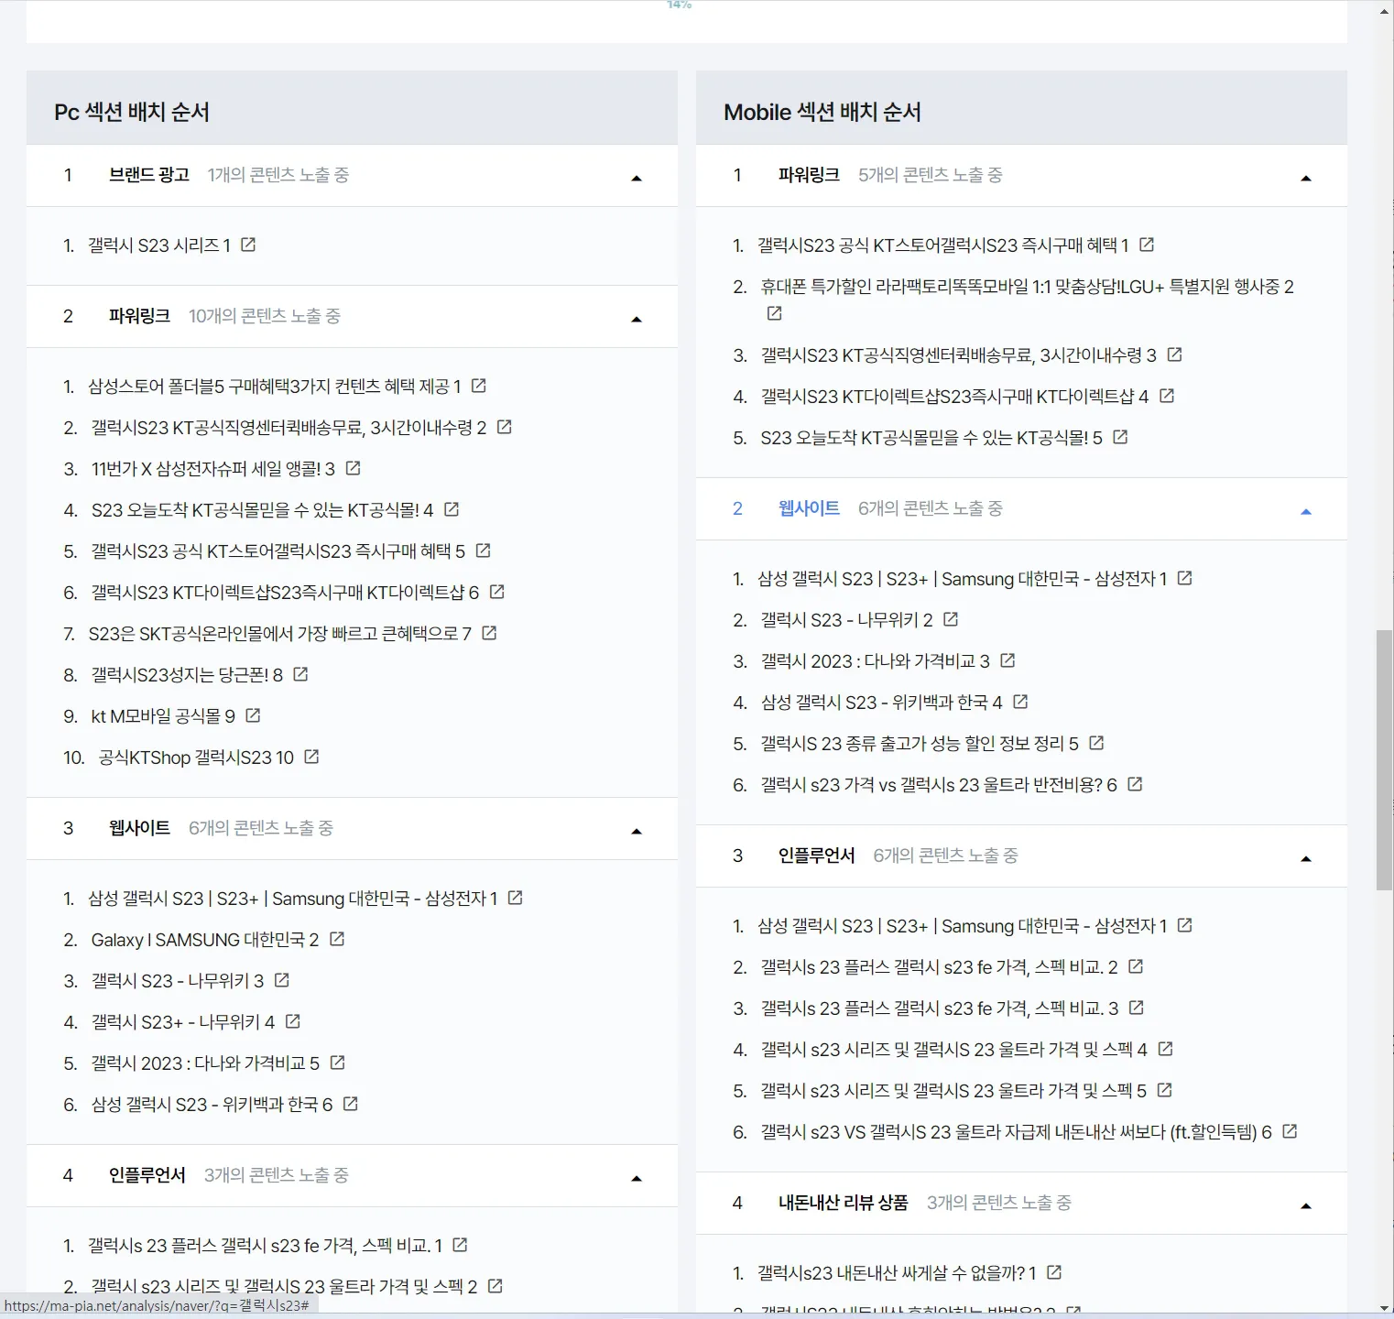Collapse the Pc 브랜드 광고 section

[x=637, y=178]
